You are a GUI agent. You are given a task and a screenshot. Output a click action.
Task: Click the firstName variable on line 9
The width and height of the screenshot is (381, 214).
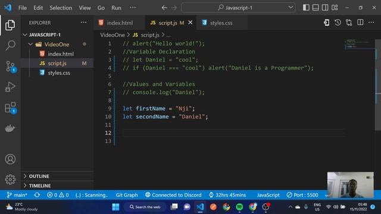point(151,108)
